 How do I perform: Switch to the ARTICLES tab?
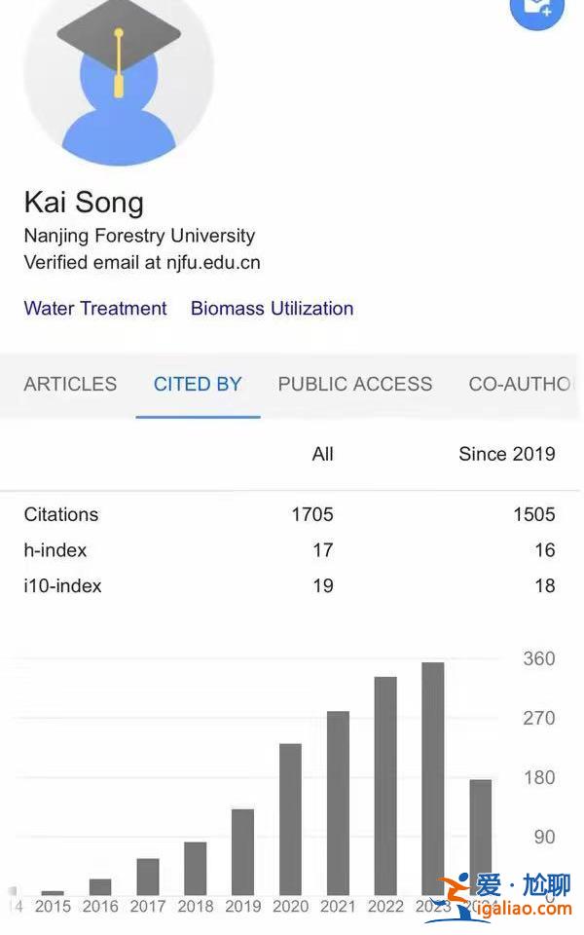pos(70,384)
